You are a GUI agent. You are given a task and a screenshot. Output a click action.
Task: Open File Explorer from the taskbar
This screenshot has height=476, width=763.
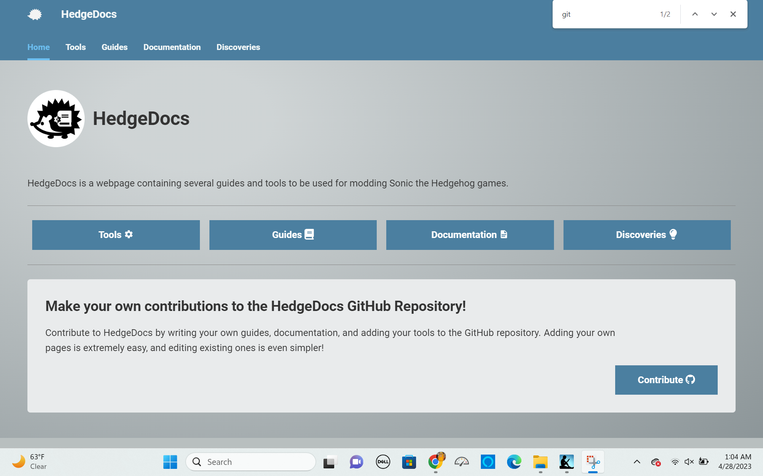tap(540, 462)
